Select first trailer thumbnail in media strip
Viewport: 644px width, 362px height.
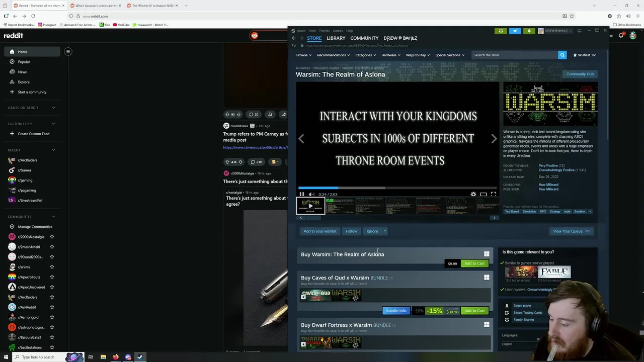pos(310,206)
